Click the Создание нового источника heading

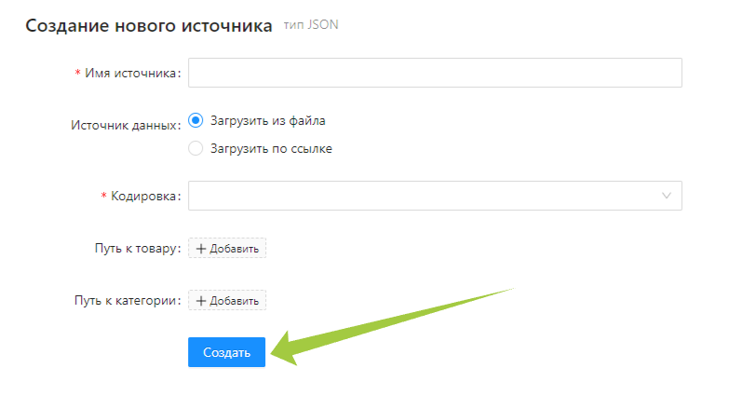tap(149, 26)
